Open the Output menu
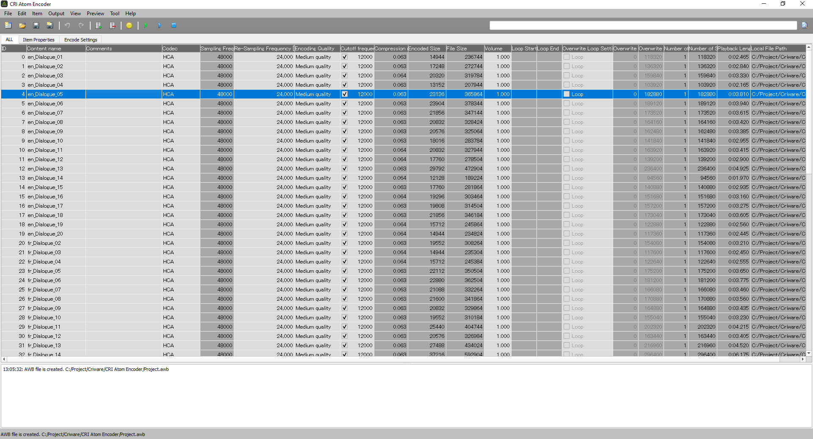Image resolution: width=813 pixels, height=439 pixels. (x=56, y=14)
